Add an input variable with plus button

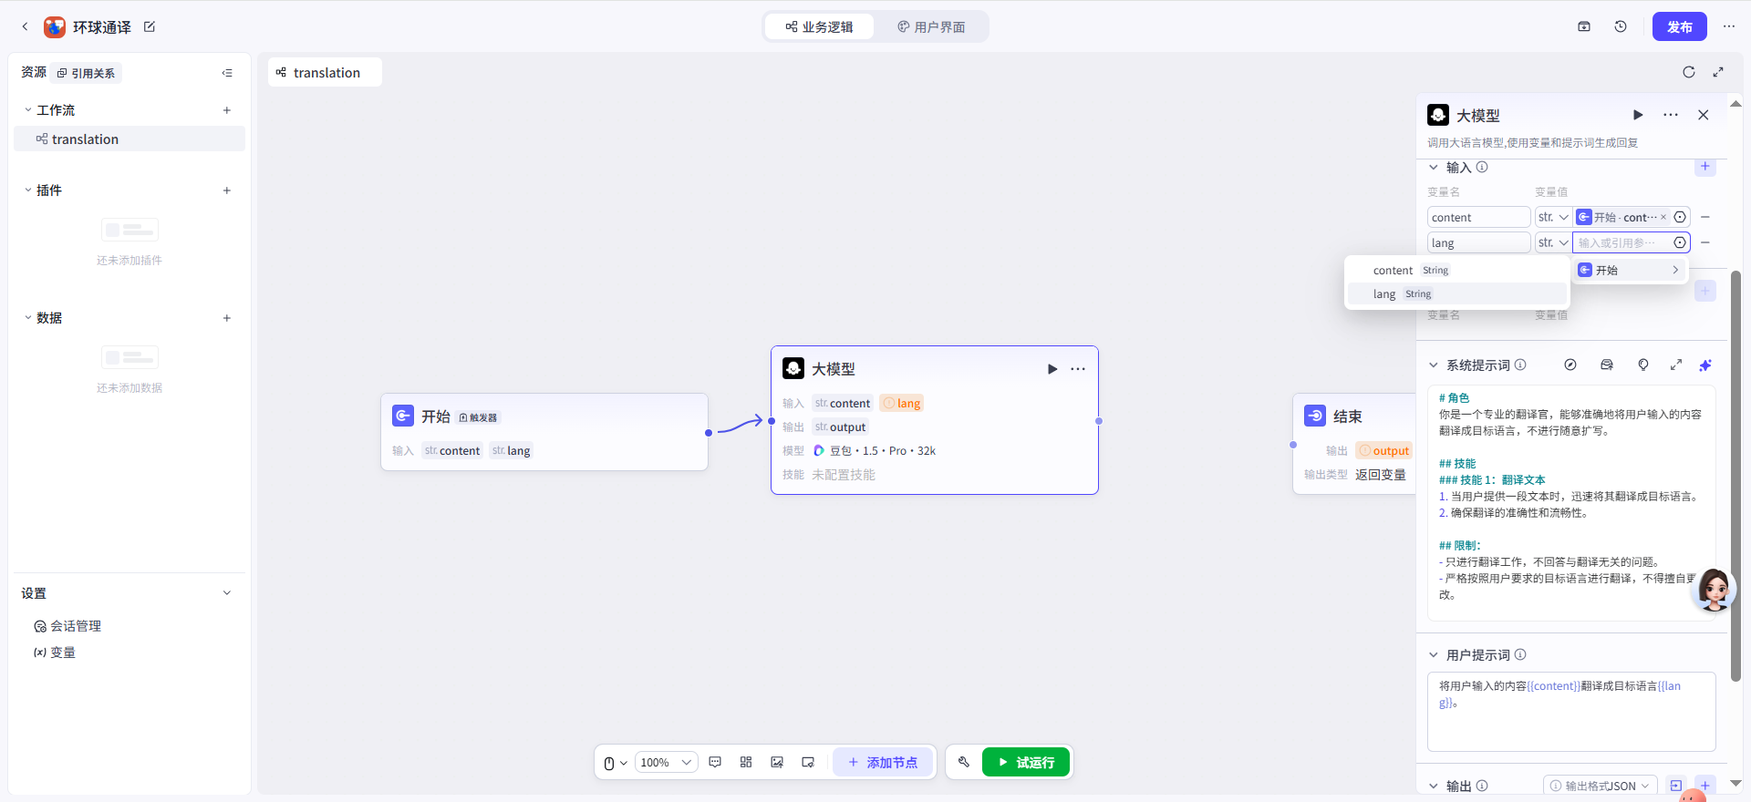[1705, 167]
